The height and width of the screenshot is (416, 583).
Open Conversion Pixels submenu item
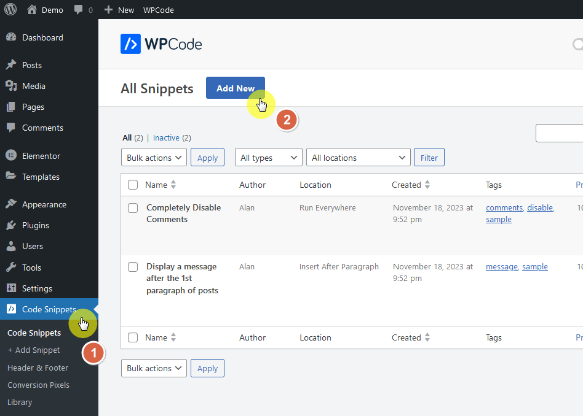point(38,385)
